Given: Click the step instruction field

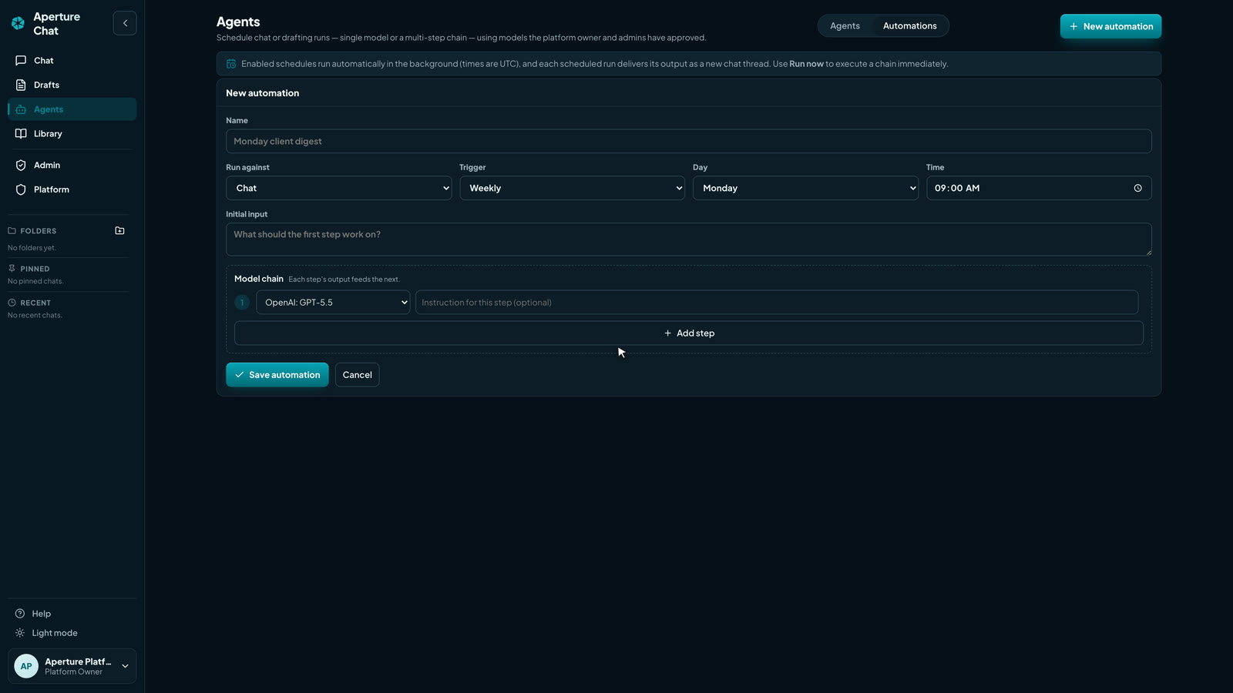Looking at the screenshot, I should point(777,303).
